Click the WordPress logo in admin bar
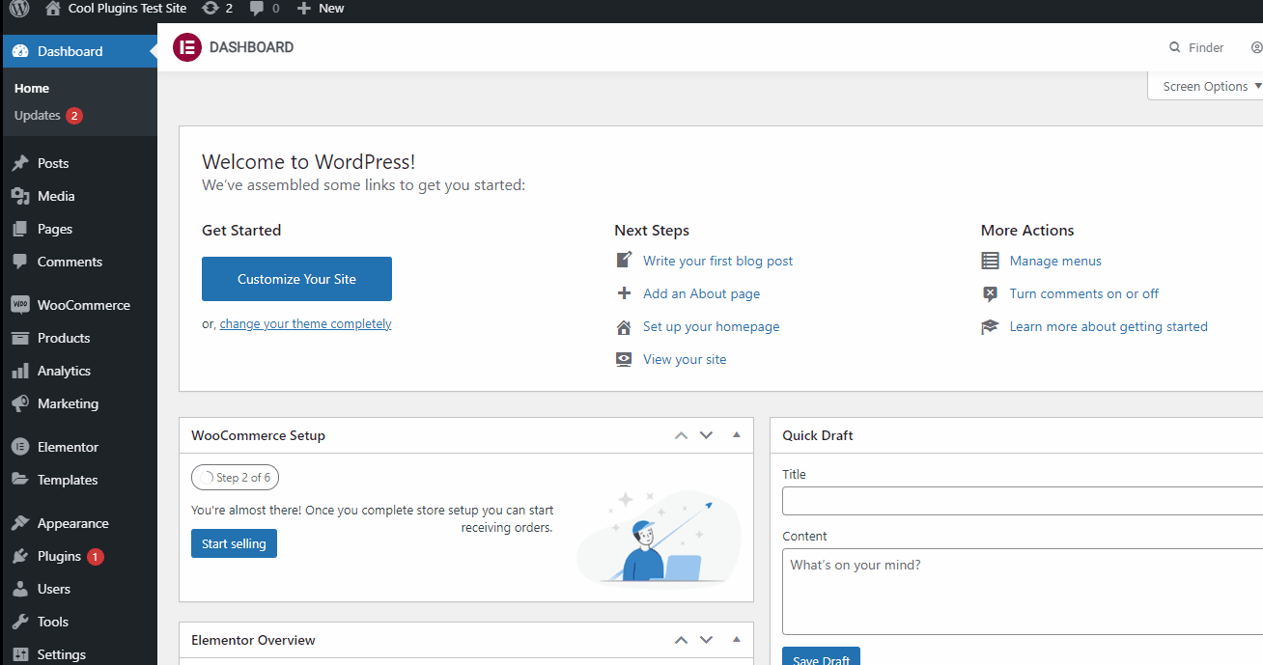 pyautogui.click(x=18, y=9)
